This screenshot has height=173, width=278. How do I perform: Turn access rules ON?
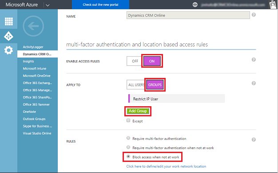152,61
